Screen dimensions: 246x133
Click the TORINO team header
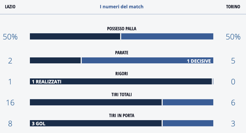tap(233, 7)
